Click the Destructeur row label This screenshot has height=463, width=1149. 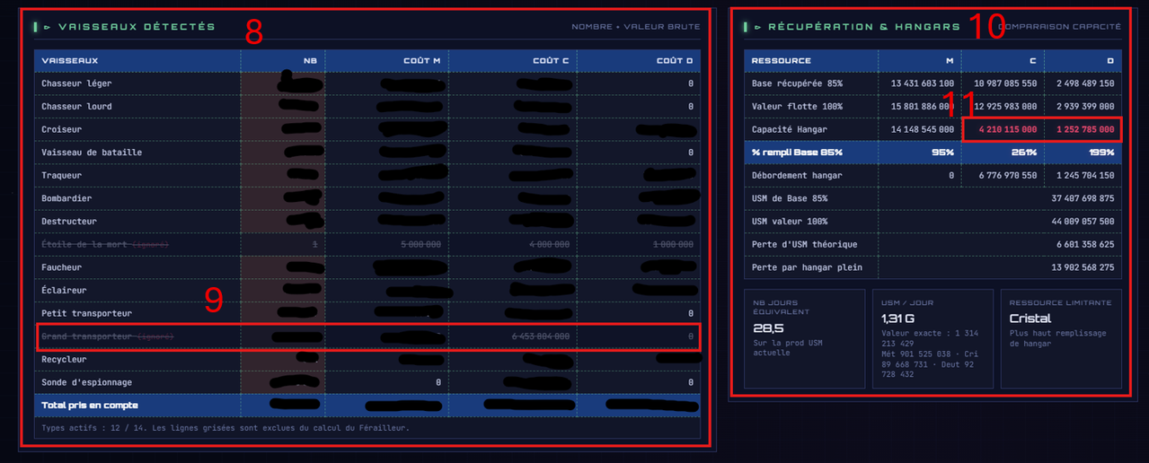[69, 222]
